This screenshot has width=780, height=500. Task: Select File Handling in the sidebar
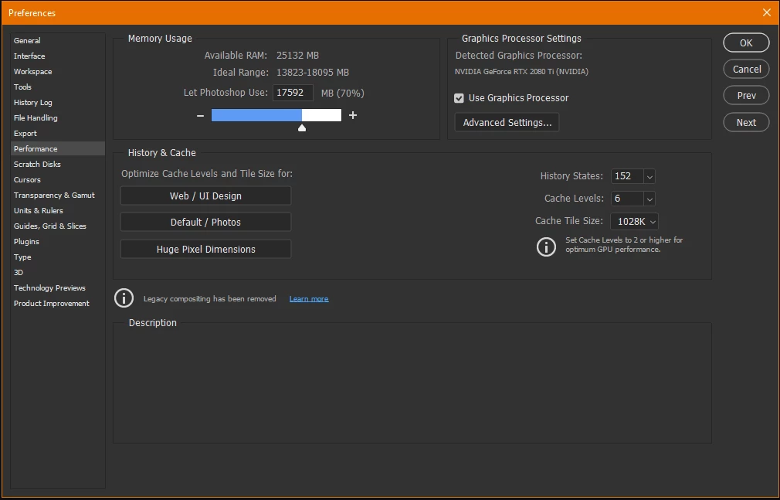pos(58,117)
